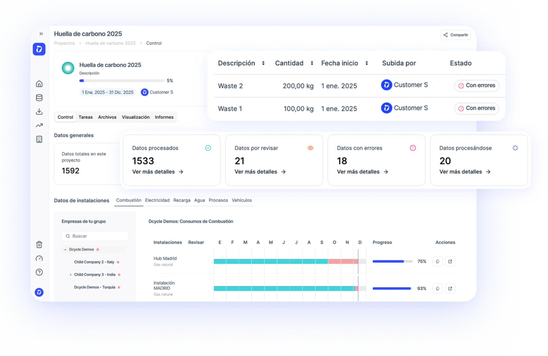Open the Informes tab

[164, 117]
